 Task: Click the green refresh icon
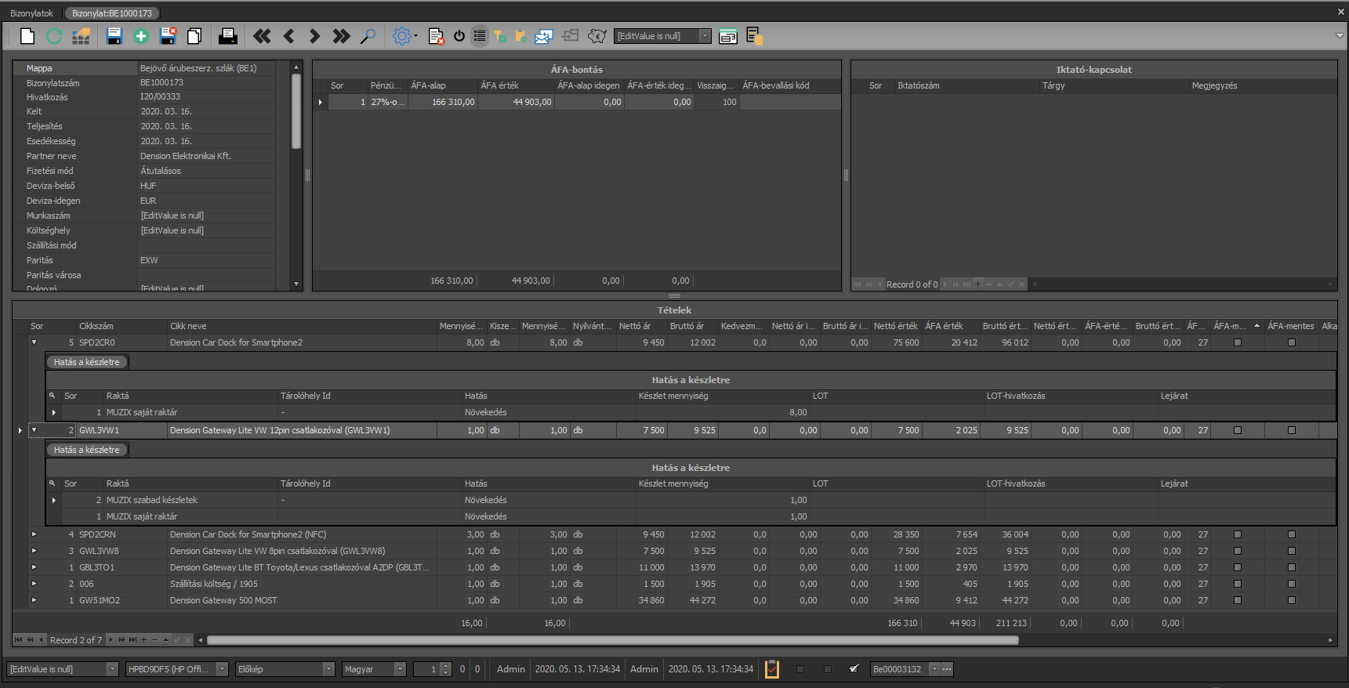(54, 36)
